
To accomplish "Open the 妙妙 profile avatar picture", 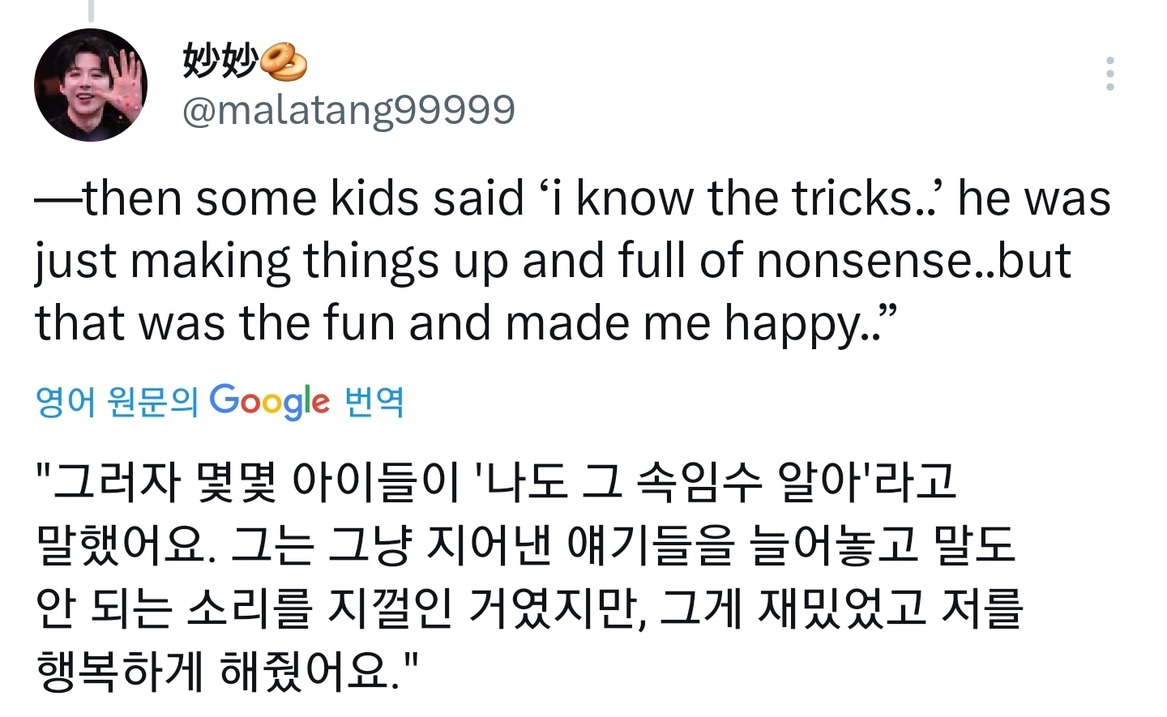I will tap(91, 85).
